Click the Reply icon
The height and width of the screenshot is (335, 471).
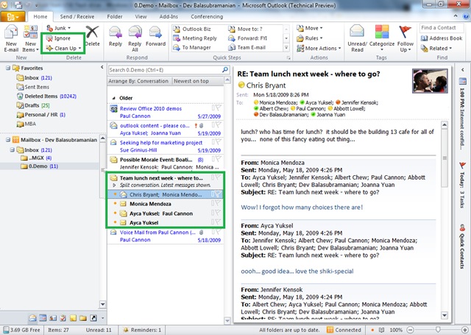116,32
